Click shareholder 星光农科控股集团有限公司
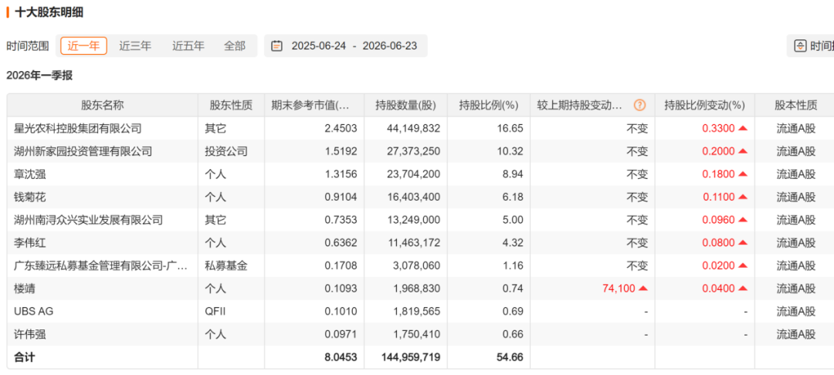 [x=78, y=128]
